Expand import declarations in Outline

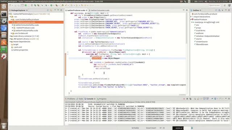[x=191, y=17]
